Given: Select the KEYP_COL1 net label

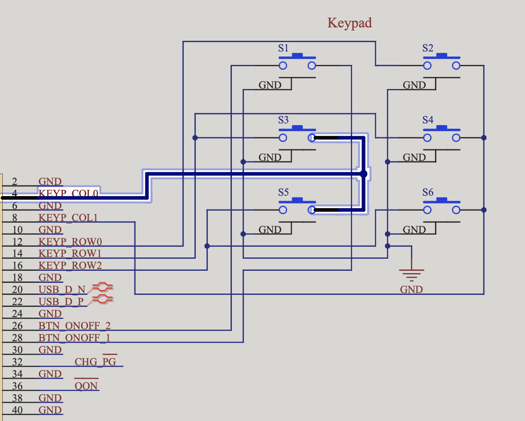Looking at the screenshot, I should tap(68, 217).
